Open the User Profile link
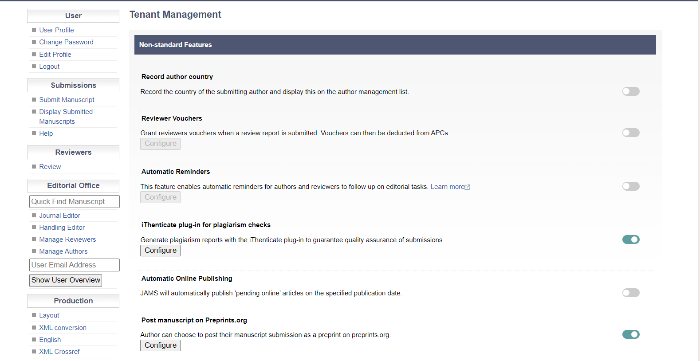 click(56, 30)
